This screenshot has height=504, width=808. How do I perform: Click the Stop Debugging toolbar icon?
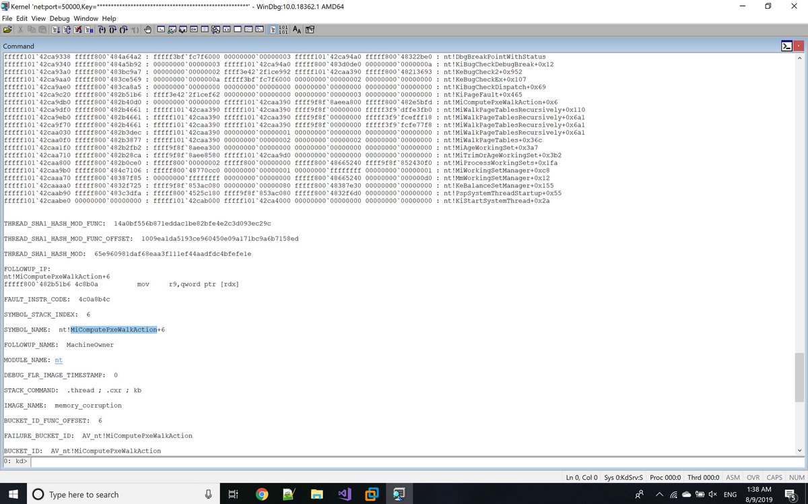pyautogui.click(x=78, y=30)
